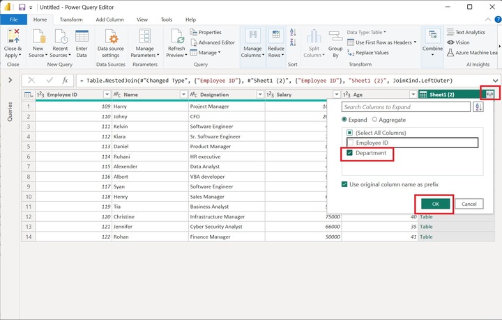Toggle Use original column name as prefix
This screenshot has height=320, width=502.
point(345,184)
